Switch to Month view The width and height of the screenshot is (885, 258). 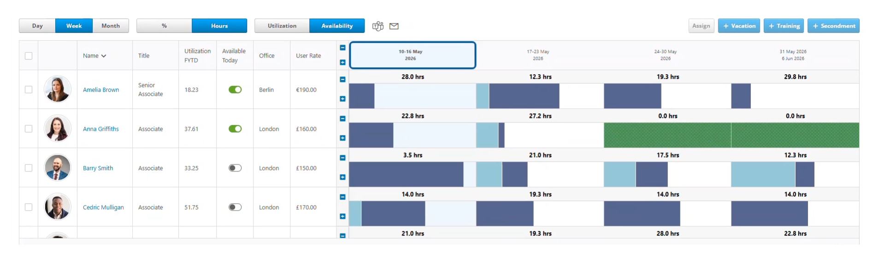tap(111, 26)
